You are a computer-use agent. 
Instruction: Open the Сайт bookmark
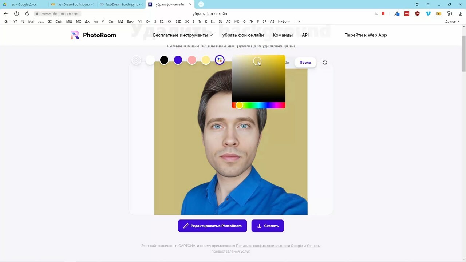59,21
